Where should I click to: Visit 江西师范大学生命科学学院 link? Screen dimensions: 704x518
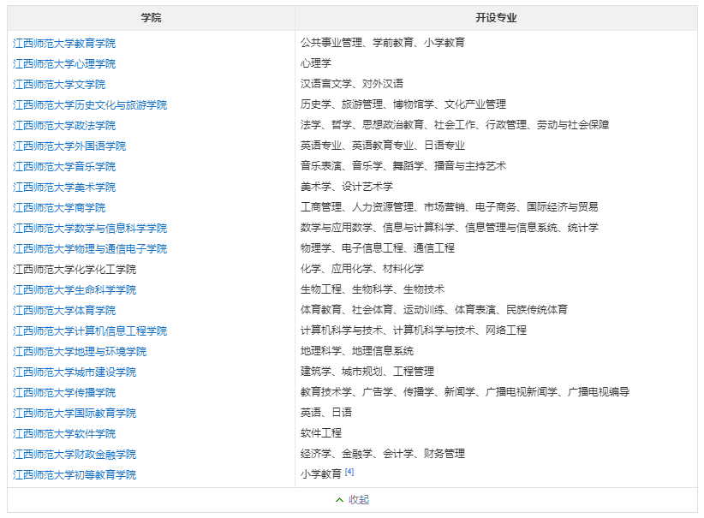point(75,290)
